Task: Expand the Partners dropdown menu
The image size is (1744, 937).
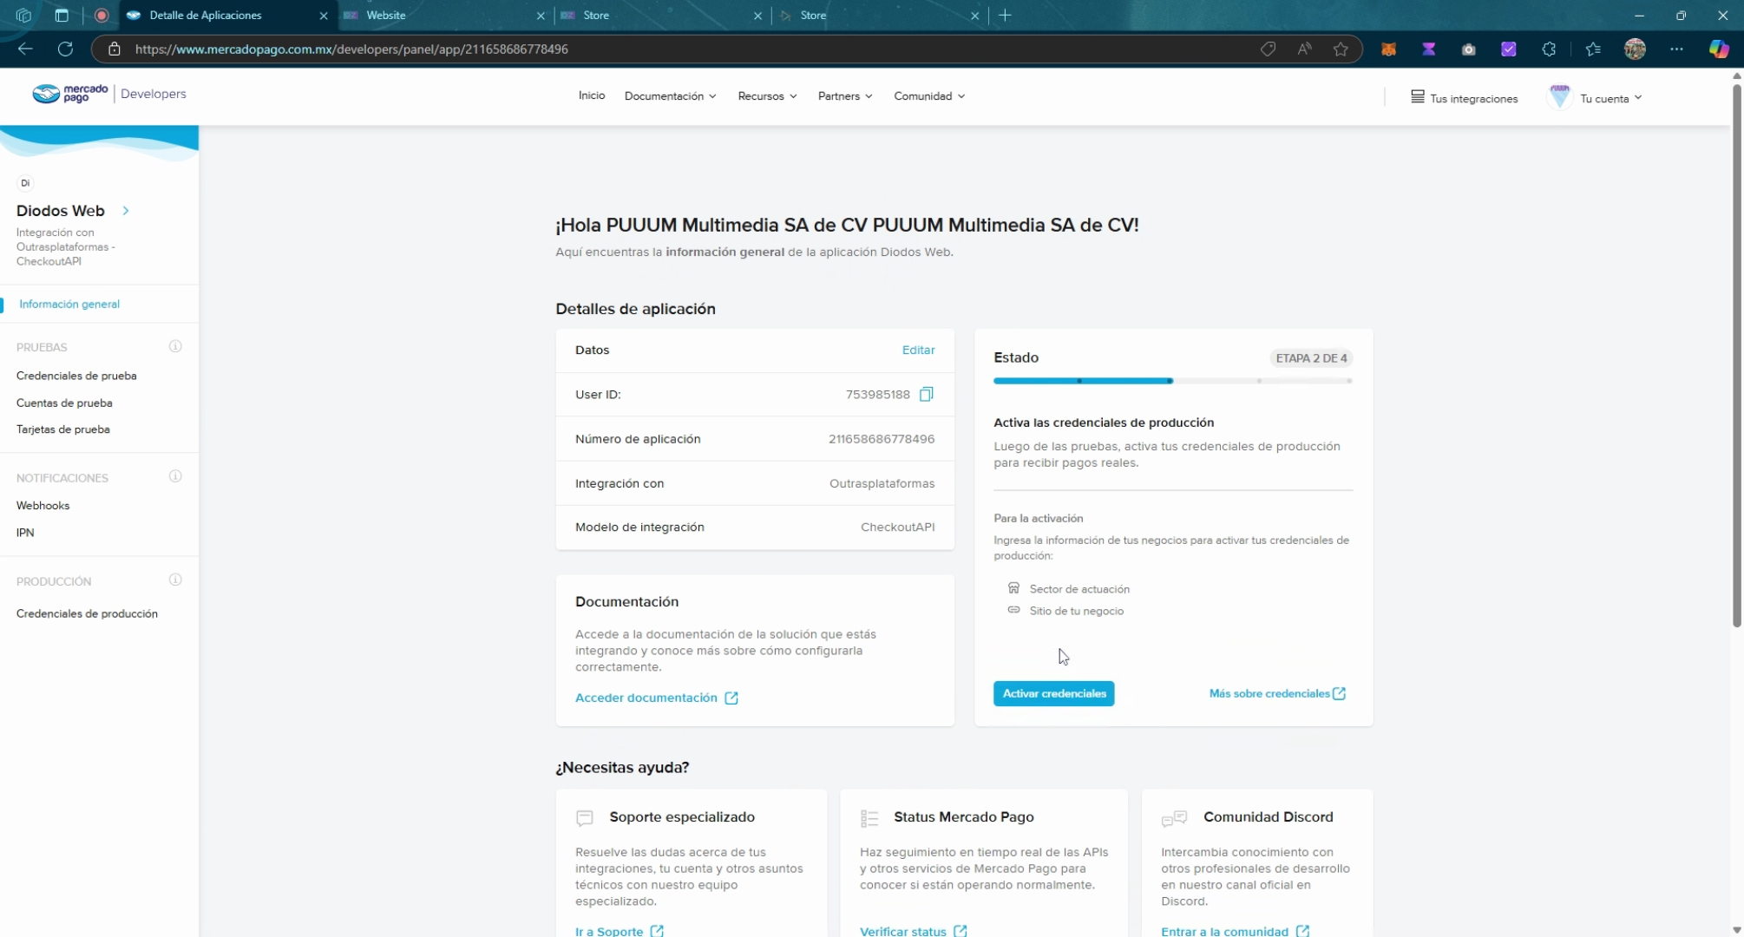Action: tap(845, 96)
